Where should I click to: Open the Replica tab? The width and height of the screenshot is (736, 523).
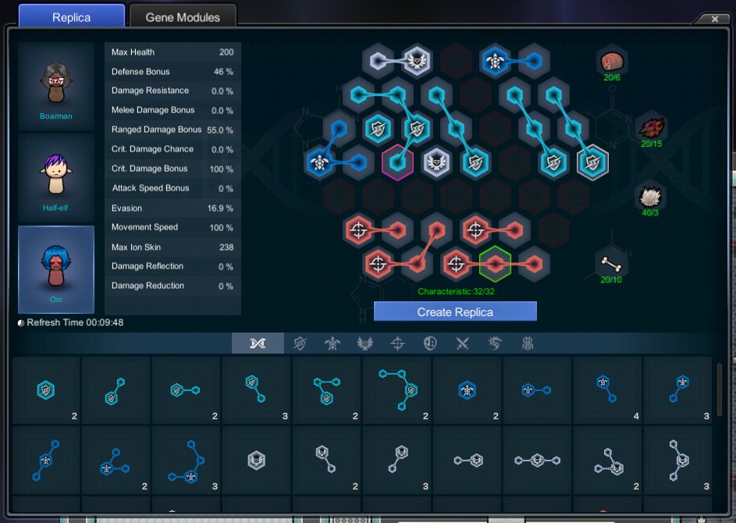click(x=71, y=17)
